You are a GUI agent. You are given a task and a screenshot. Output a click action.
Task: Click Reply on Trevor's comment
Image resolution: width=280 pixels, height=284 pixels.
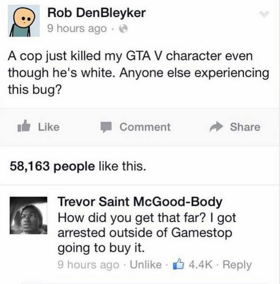tap(237, 265)
